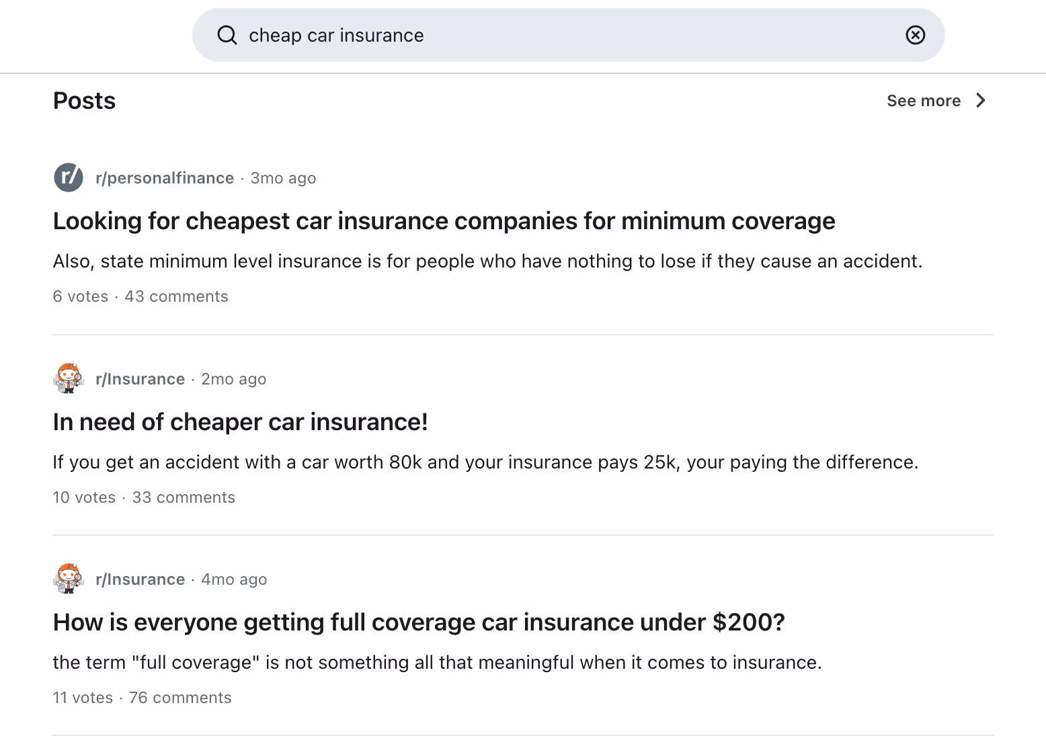Image resolution: width=1046 pixels, height=736 pixels.
Task: Click '10 votes' on the second post
Action: (84, 497)
